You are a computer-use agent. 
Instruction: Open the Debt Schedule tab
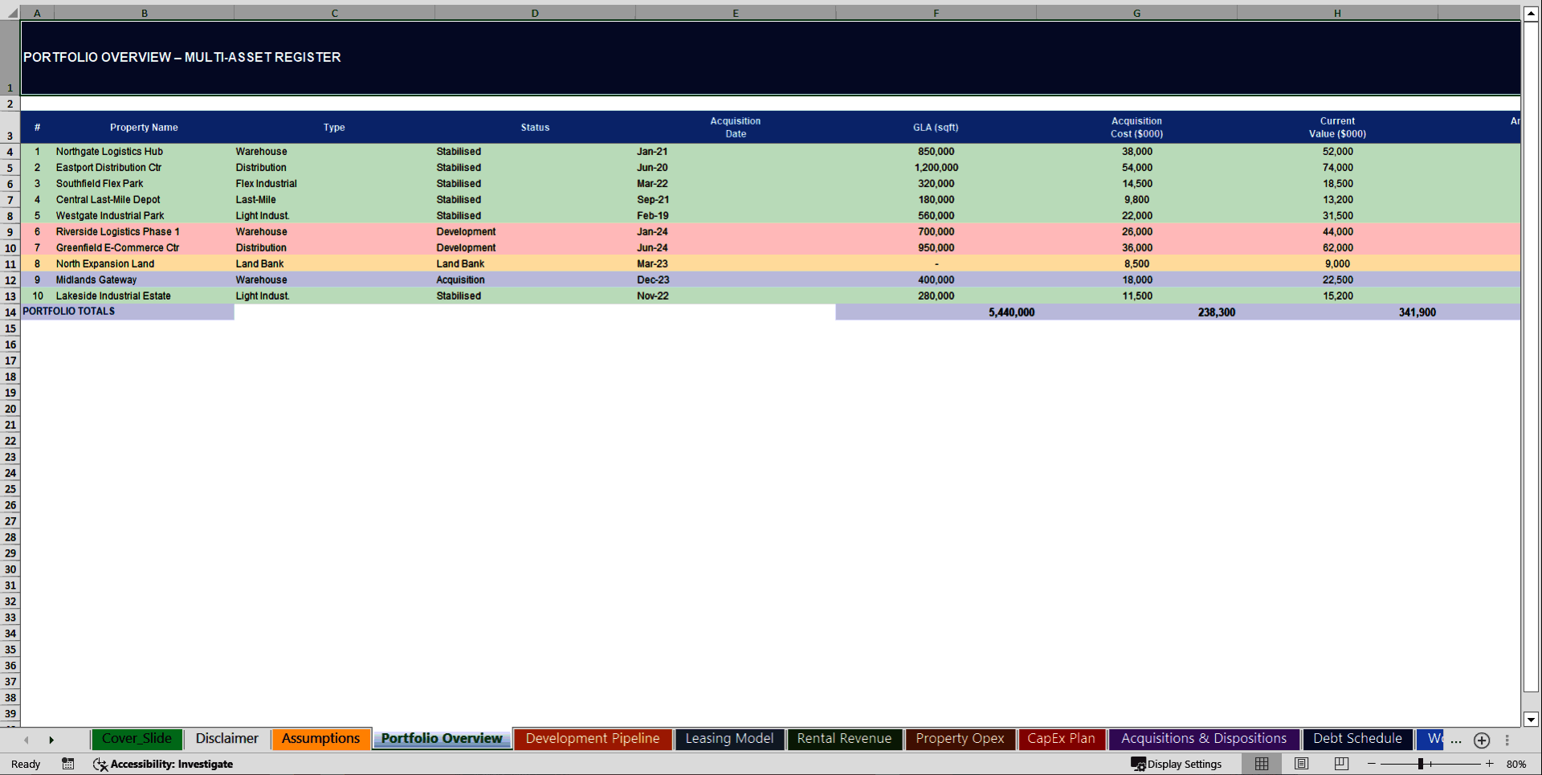click(x=1357, y=738)
